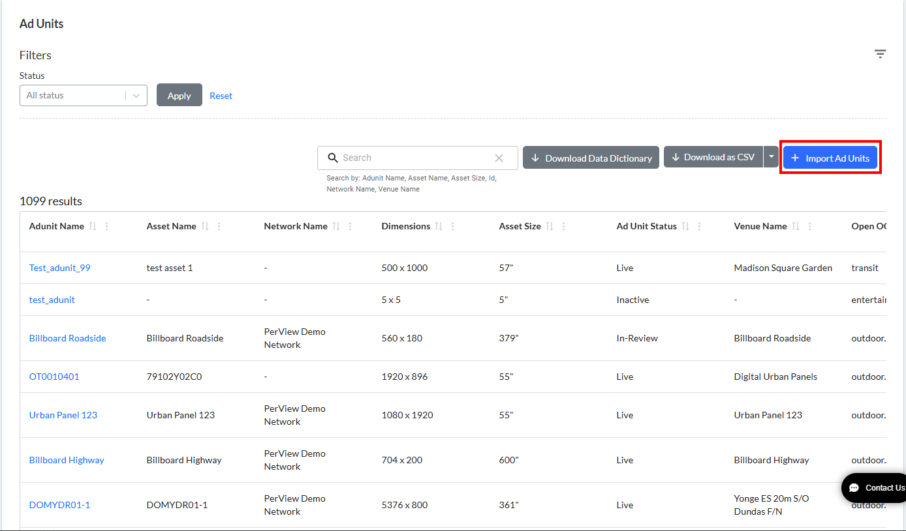Clear search with the X icon

(499, 158)
